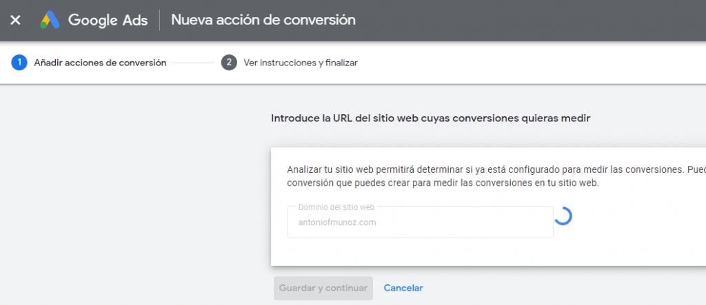Click the Google Ads wordmark text

click(108, 21)
